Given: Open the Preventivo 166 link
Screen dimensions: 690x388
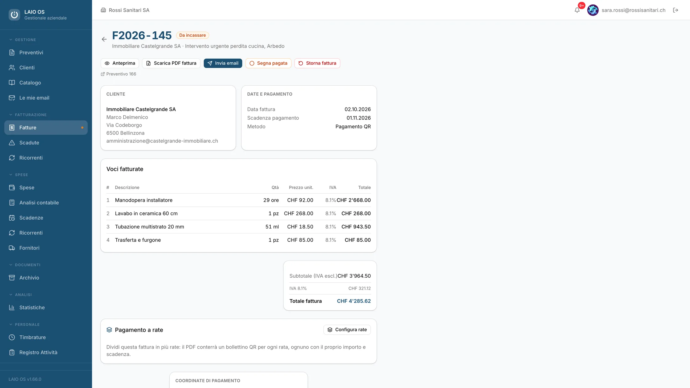Looking at the screenshot, I should (119, 74).
